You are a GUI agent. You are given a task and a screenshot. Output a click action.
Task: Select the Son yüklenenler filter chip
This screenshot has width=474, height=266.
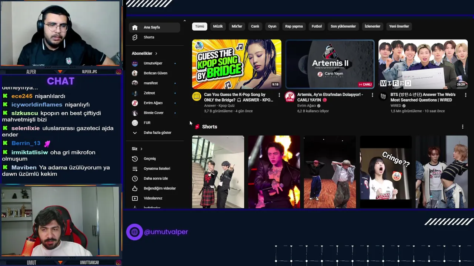coord(343,27)
